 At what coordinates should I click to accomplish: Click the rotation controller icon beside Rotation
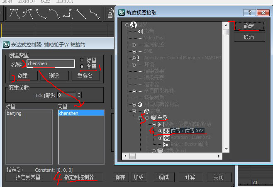coord(167,138)
